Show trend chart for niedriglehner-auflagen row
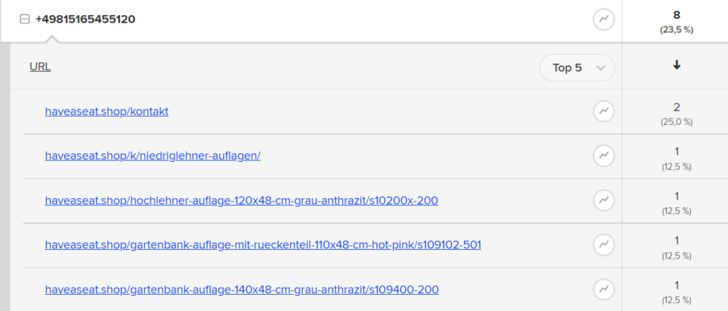The width and height of the screenshot is (728, 311). pyautogui.click(x=604, y=155)
